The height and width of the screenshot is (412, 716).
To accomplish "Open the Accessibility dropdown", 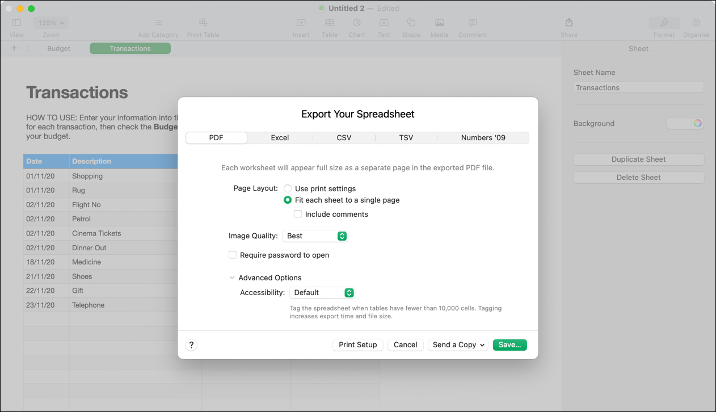I will [322, 292].
